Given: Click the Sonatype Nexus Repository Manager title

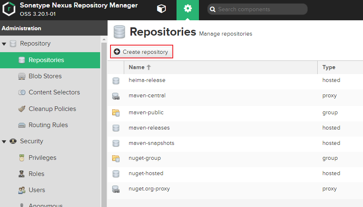Looking at the screenshot, I should pos(79,5).
